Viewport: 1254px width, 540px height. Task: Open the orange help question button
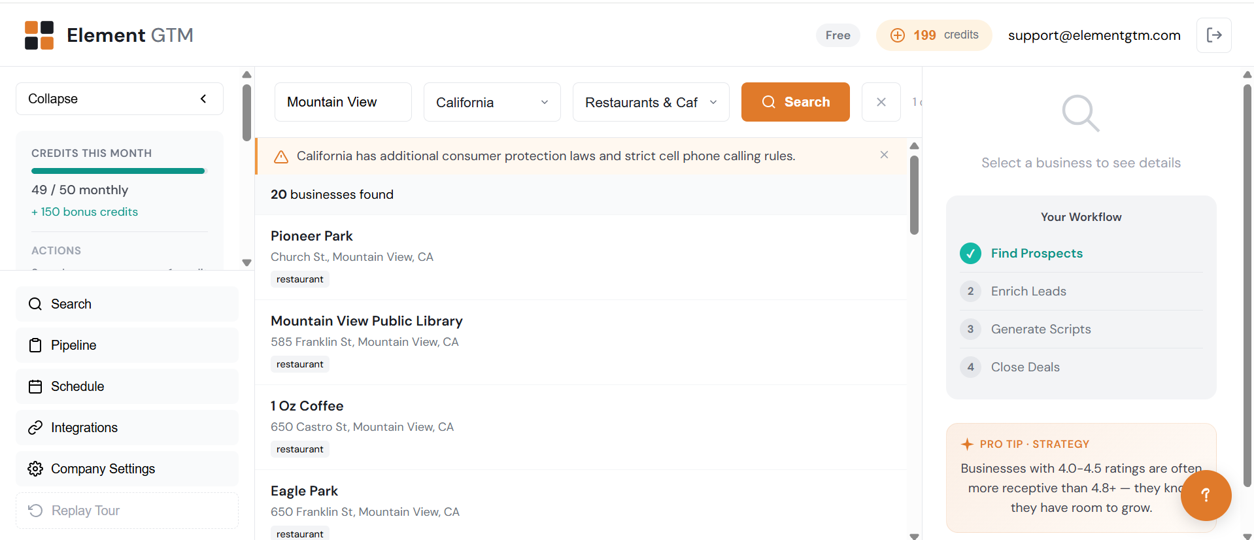tap(1206, 495)
